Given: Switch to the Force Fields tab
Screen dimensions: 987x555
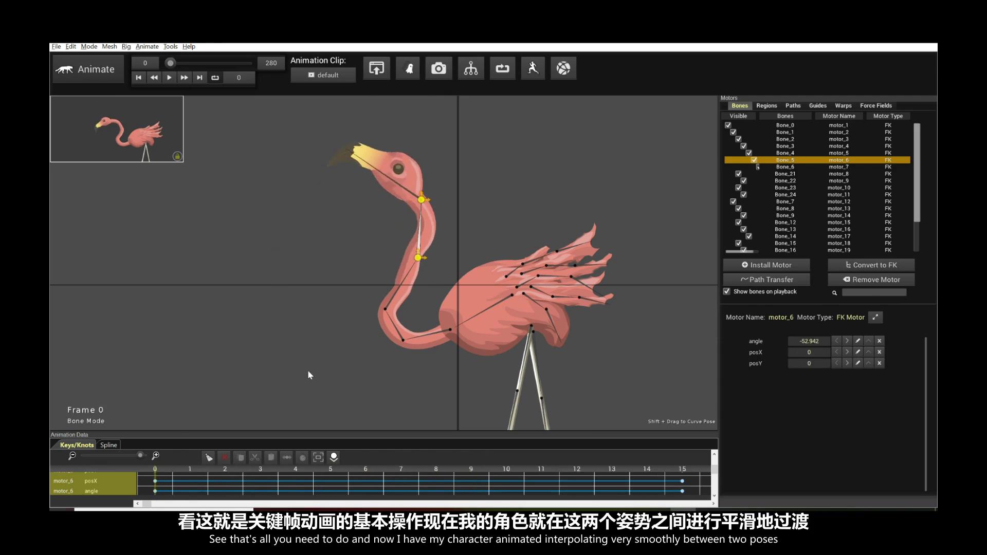Looking at the screenshot, I should click(x=876, y=105).
